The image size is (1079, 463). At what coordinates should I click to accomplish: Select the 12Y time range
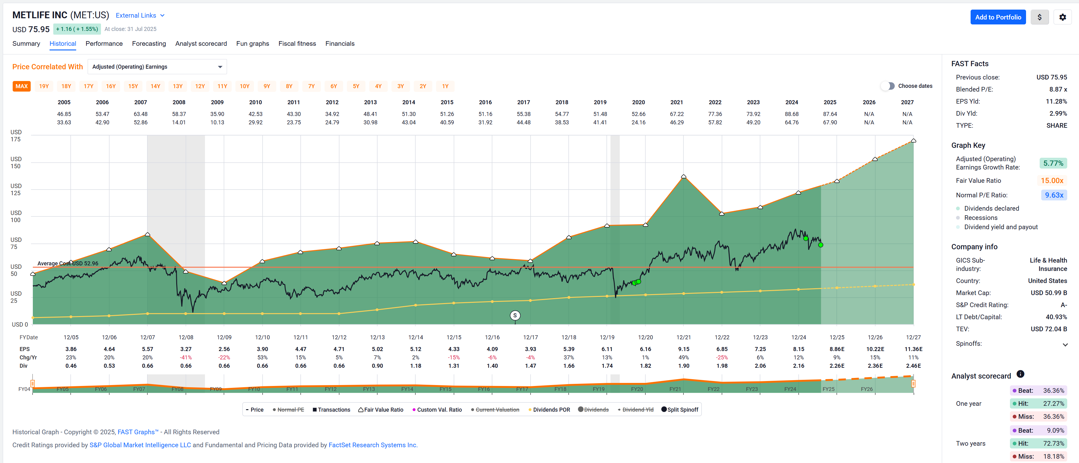[x=200, y=86]
